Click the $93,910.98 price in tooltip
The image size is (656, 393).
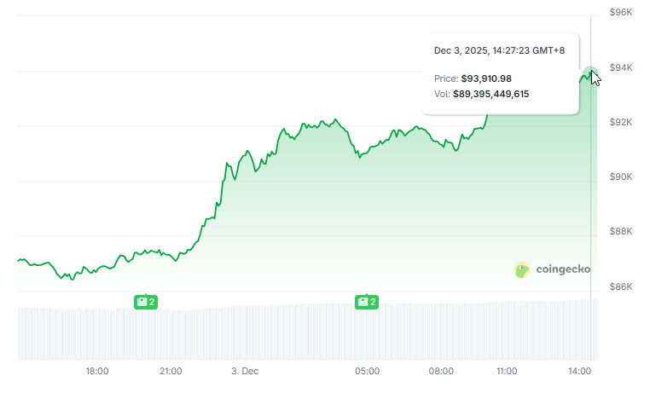pyautogui.click(x=486, y=78)
